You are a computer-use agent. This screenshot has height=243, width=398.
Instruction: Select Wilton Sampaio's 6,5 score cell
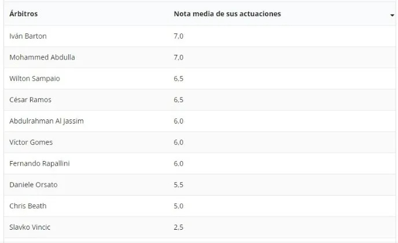point(179,78)
